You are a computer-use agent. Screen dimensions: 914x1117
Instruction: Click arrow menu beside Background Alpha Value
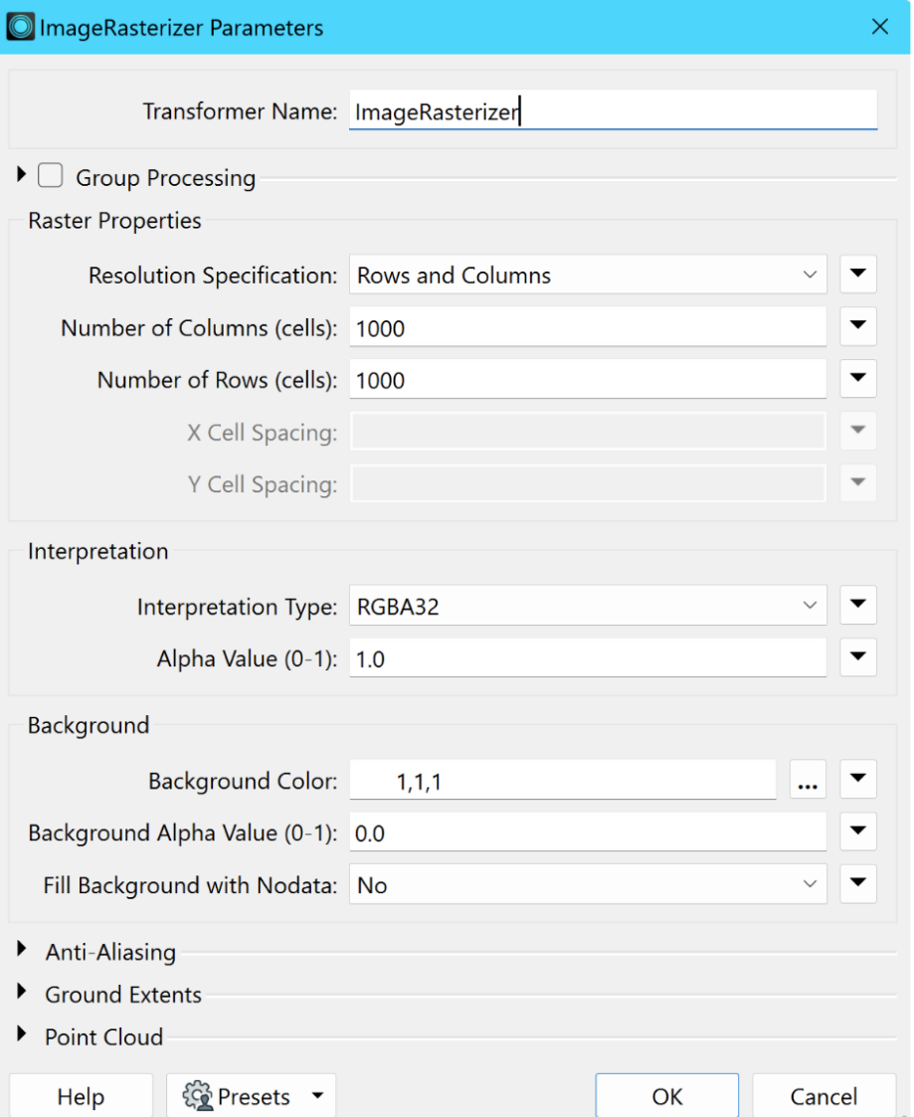(857, 832)
